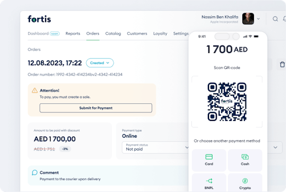The height and width of the screenshot is (192, 286).
Task: Click the AED 1 700,00 amount
Action: click(x=55, y=139)
